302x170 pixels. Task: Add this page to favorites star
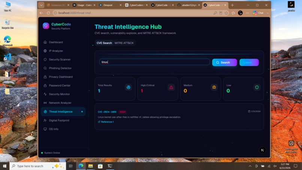coord(226,13)
